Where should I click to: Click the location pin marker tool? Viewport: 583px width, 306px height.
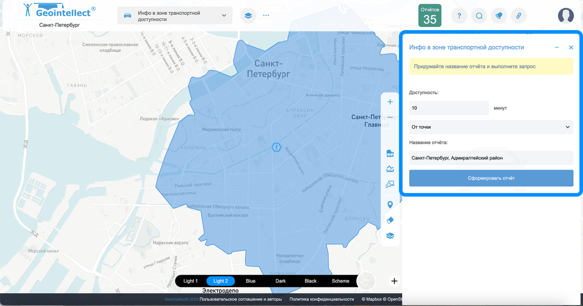[x=390, y=204]
